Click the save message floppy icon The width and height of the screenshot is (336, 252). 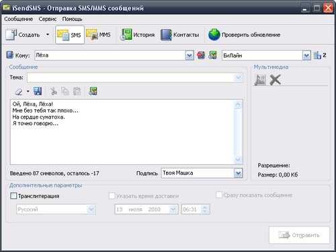(38, 91)
